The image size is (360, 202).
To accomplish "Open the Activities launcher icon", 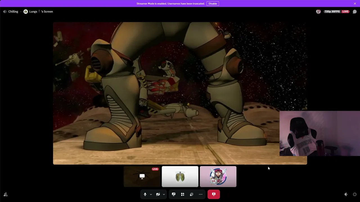I will (x=183, y=194).
